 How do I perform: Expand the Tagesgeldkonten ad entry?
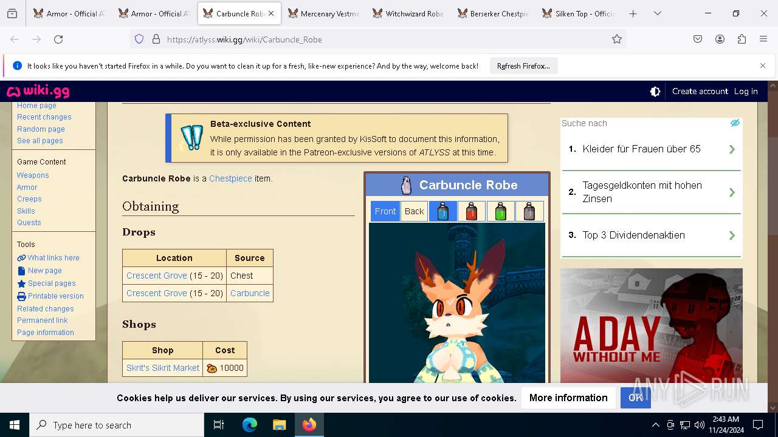(652, 192)
